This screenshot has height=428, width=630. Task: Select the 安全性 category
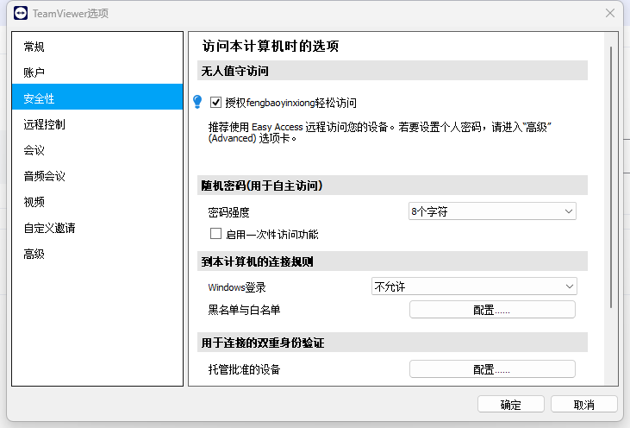click(97, 98)
